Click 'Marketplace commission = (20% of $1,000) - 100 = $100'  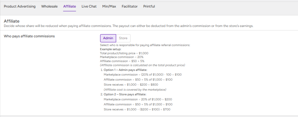click(143, 75)
